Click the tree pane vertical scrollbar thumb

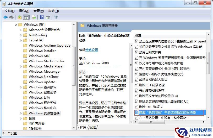click(x=74, y=66)
